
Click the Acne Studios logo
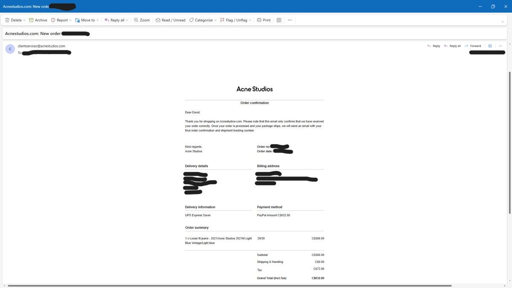click(x=255, y=89)
